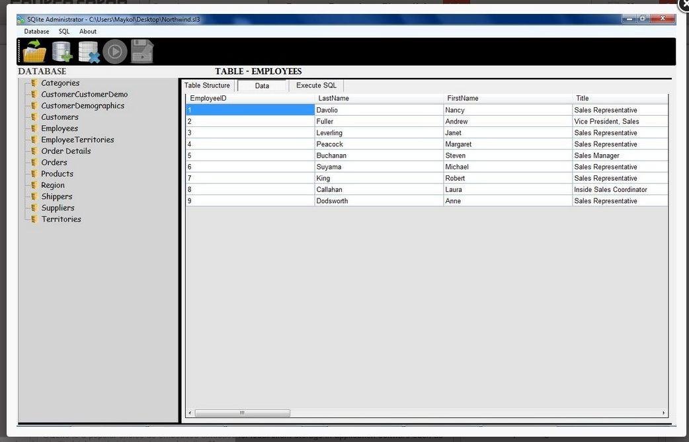Select the Orders table in the tree
This screenshot has width=689, height=442.
click(54, 162)
